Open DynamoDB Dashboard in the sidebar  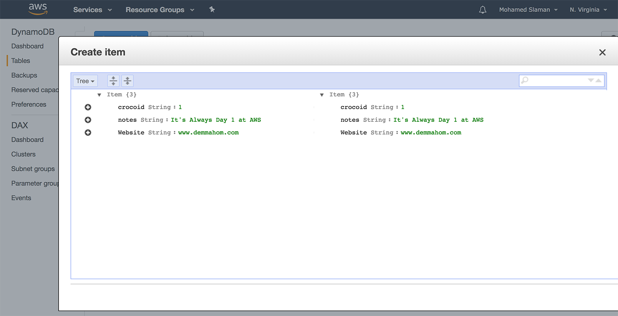coord(27,46)
